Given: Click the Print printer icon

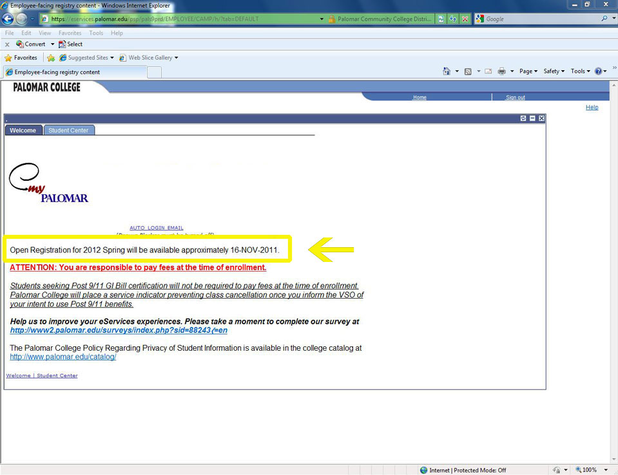Looking at the screenshot, I should (x=501, y=71).
